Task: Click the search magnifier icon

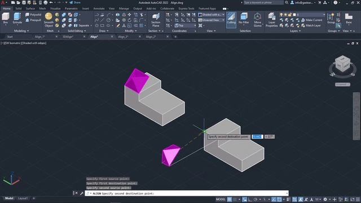Action: pos(287,2)
